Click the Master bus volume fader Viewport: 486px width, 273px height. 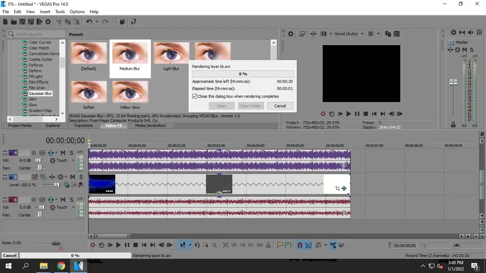coord(453,82)
